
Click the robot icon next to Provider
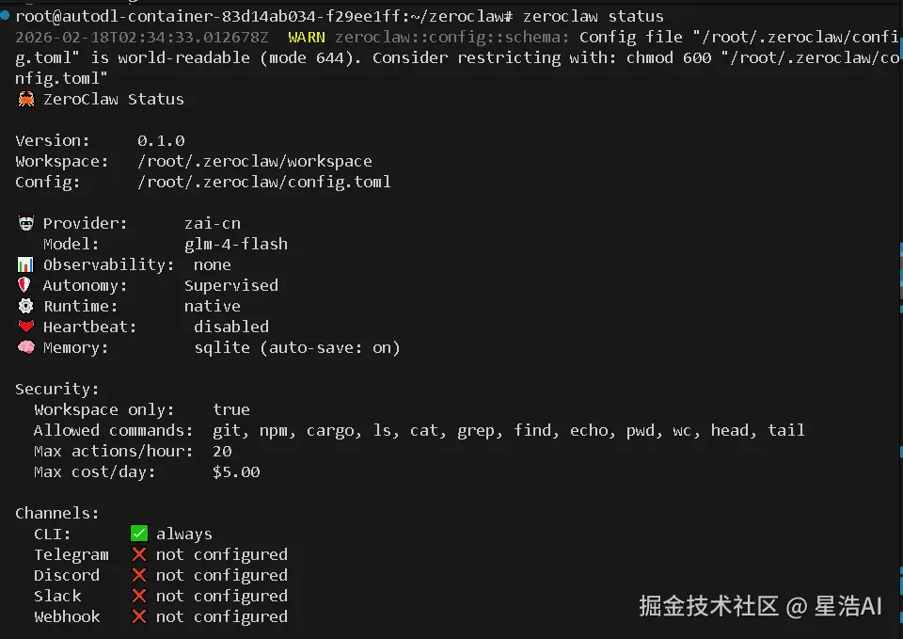(x=25, y=223)
